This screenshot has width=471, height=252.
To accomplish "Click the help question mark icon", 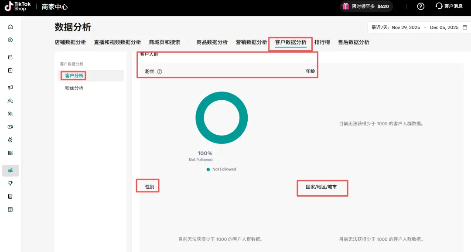I will (420, 7).
